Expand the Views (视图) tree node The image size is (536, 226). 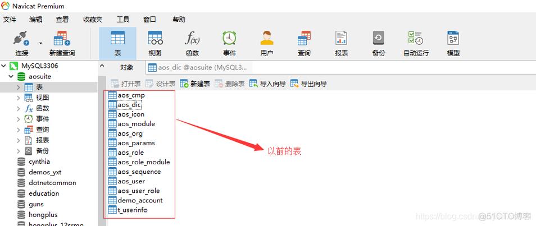pyautogui.click(x=19, y=98)
